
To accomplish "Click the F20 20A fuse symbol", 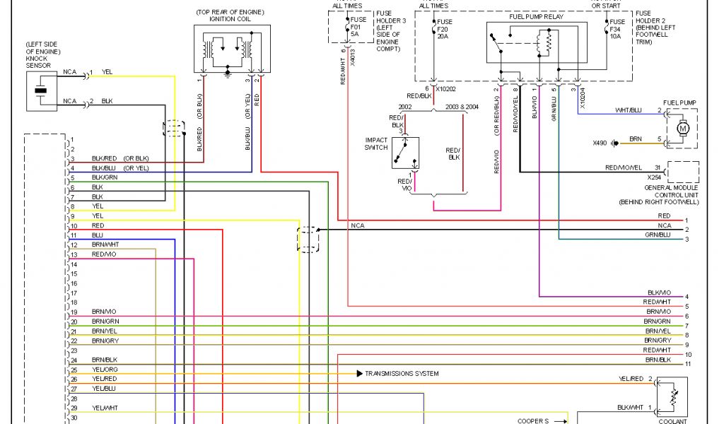I will 433,30.
